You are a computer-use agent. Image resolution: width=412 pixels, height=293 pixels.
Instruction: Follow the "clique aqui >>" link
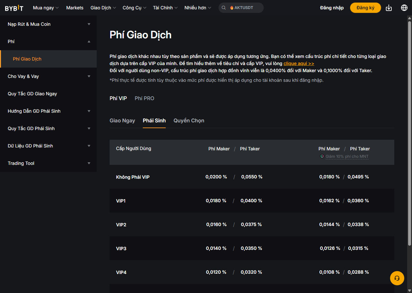[299, 64]
